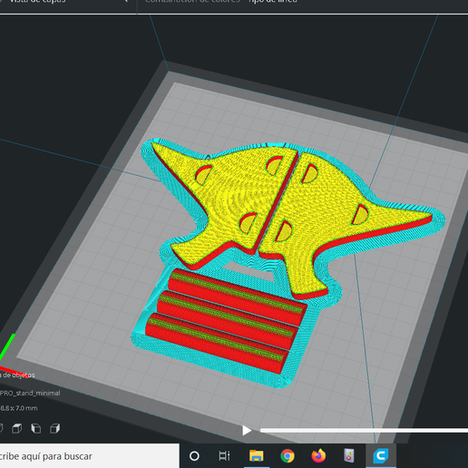This screenshot has height=468, width=468.
Task: Switch to the right side view cube icon
Action: (54, 428)
